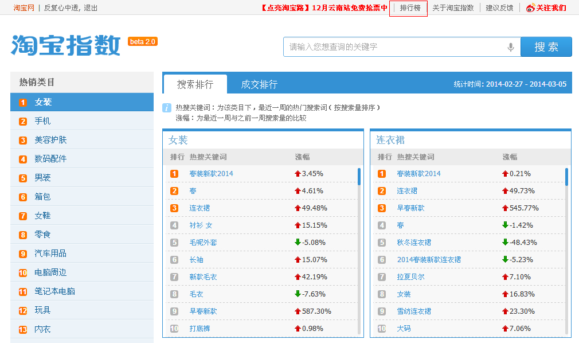Select the 男装 category

[x=82, y=177]
